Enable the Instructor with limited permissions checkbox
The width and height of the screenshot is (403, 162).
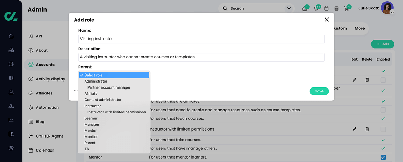(x=383, y=129)
